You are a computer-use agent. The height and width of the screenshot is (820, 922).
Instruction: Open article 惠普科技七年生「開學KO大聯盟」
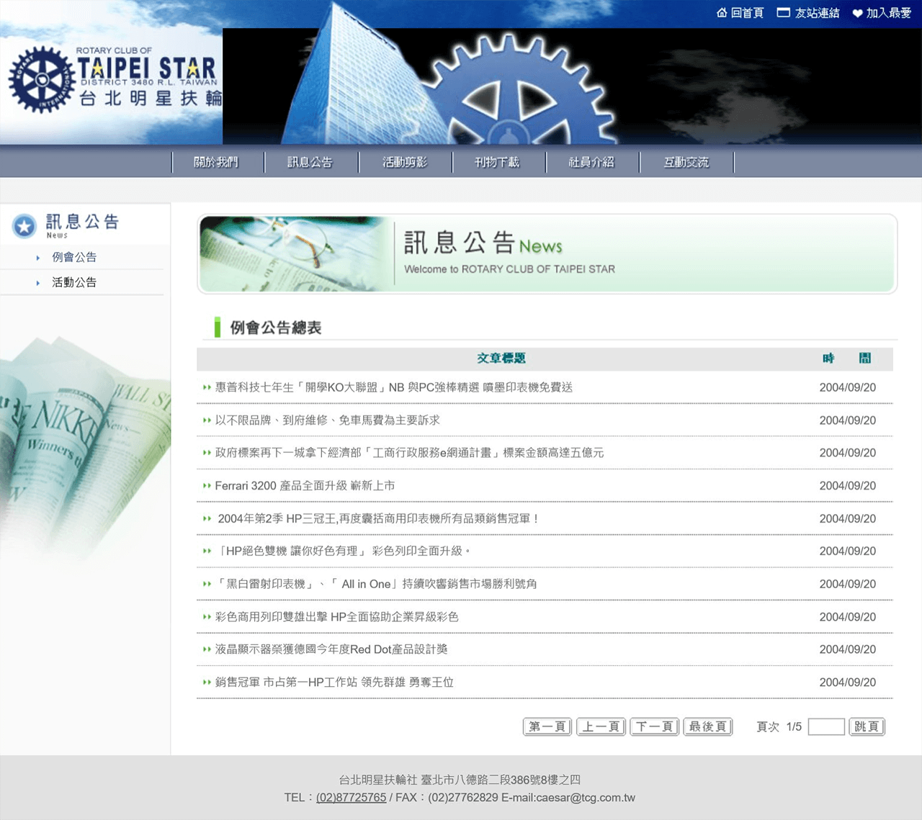[x=394, y=387]
